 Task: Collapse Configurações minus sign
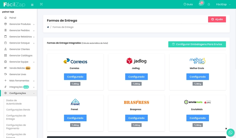click(34, 93)
